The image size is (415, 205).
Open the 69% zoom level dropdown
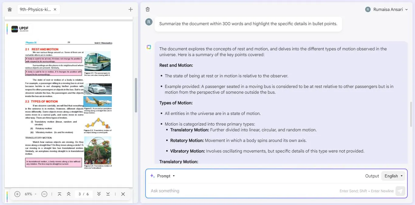(30, 194)
